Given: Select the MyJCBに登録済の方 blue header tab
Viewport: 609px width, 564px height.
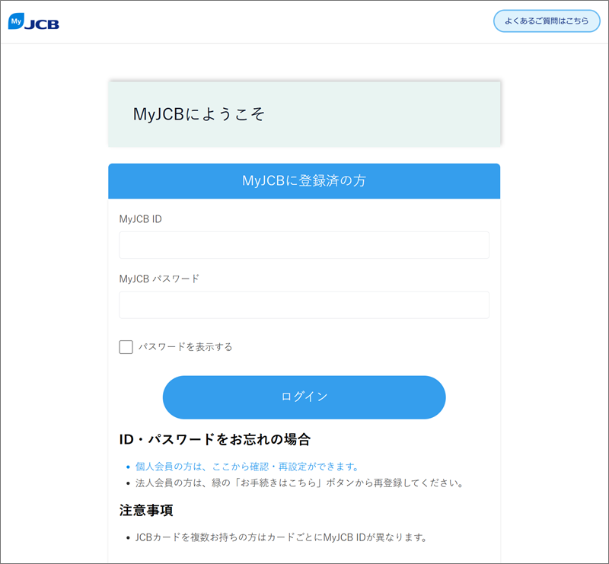Looking at the screenshot, I should coord(304,181).
